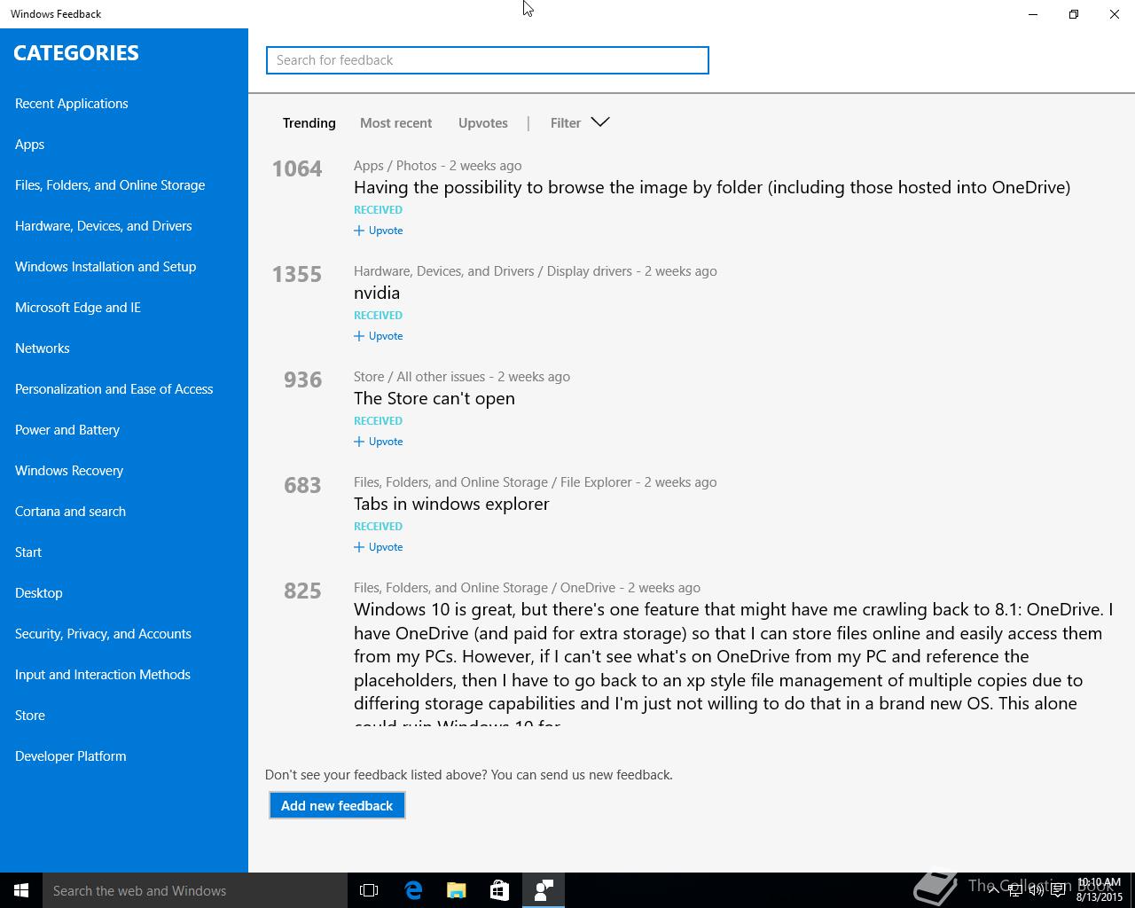This screenshot has height=908, width=1135.
Task: Switch to Upvotes tab
Action: [482, 123]
